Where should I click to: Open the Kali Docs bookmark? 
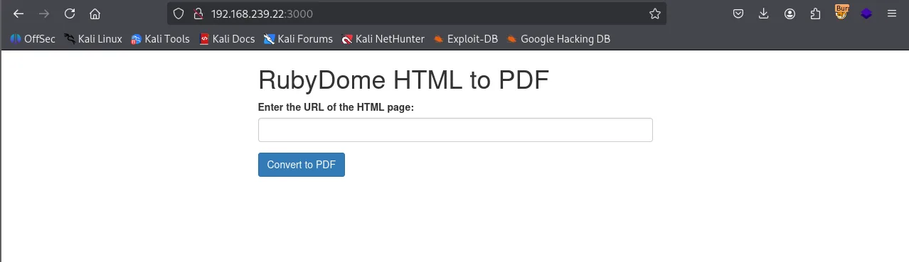coord(227,39)
